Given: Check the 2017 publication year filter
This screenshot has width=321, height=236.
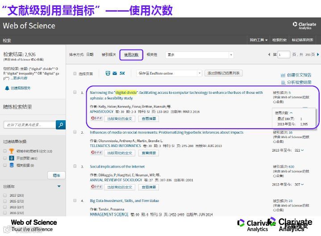Looking at the screenshot, I should (x=5, y=195).
